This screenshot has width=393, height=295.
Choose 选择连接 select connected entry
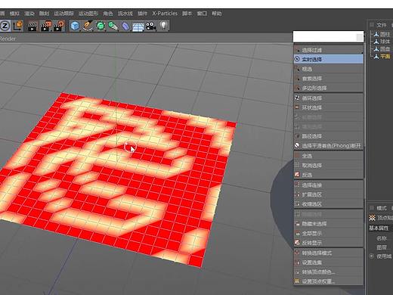[x=329, y=185]
